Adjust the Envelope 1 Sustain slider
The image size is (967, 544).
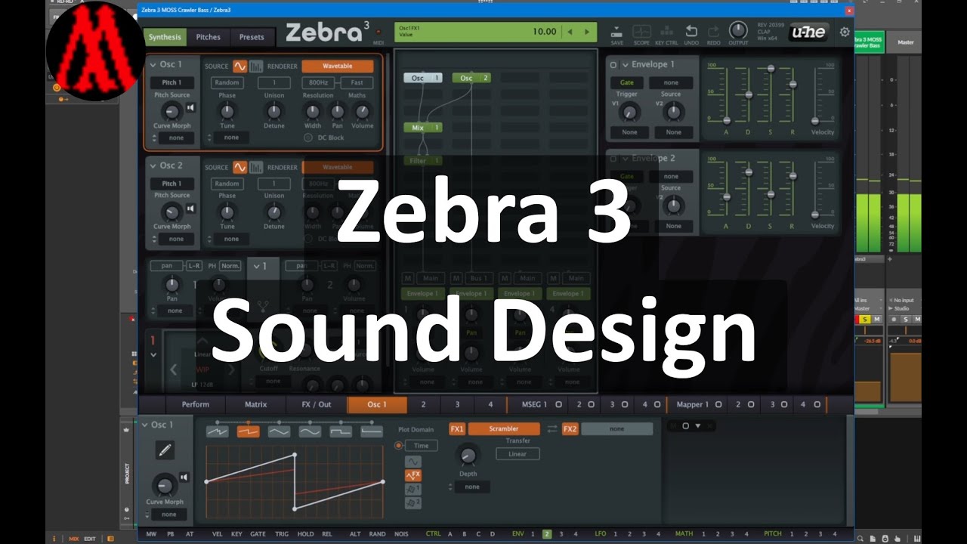[x=771, y=94]
